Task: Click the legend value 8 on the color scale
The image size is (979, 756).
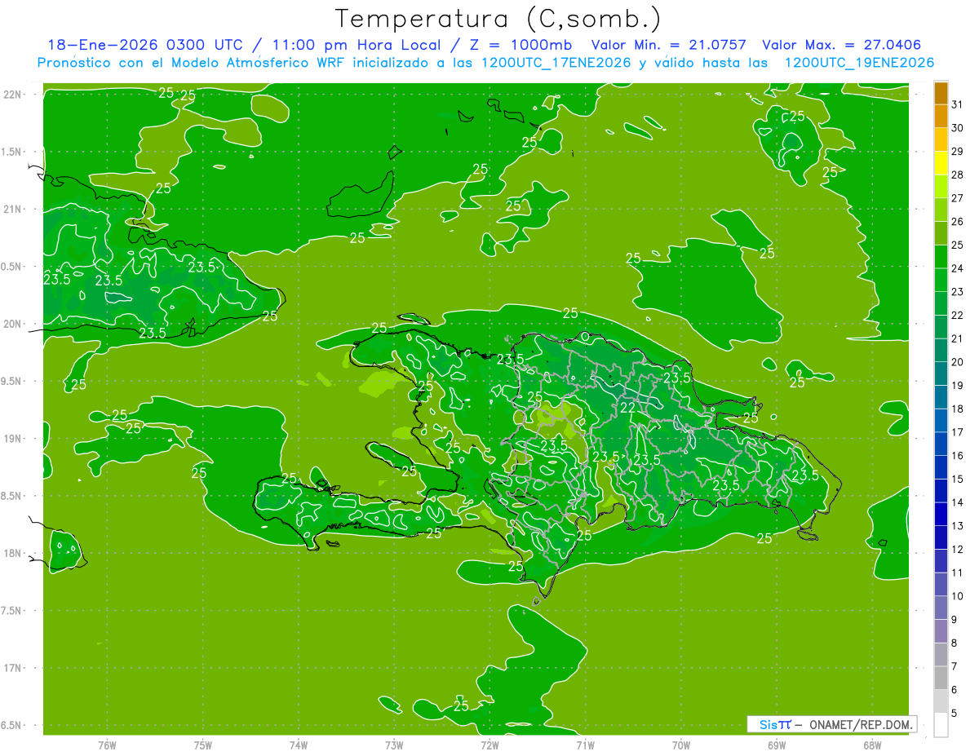Action: pos(955,643)
